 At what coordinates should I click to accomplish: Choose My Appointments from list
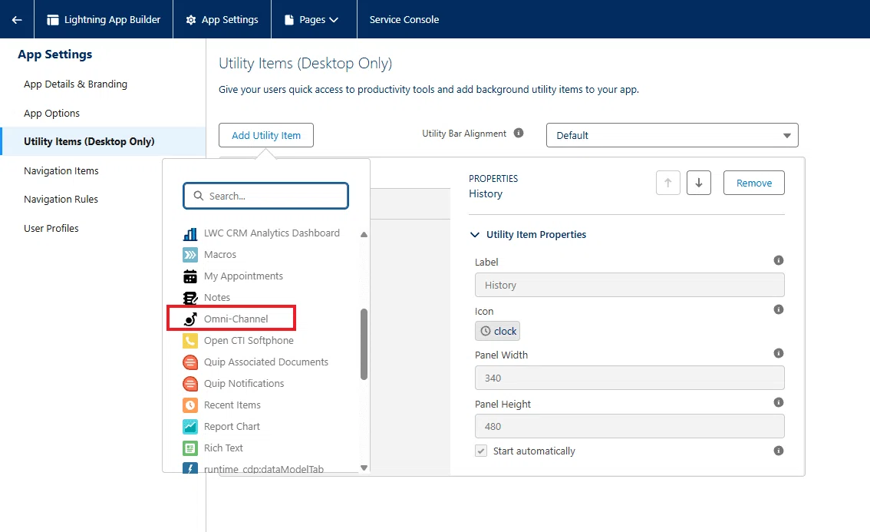click(x=243, y=276)
